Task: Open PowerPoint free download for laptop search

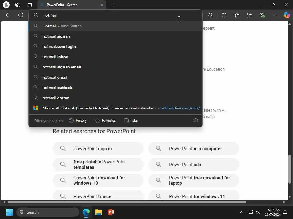Action: [194, 181]
